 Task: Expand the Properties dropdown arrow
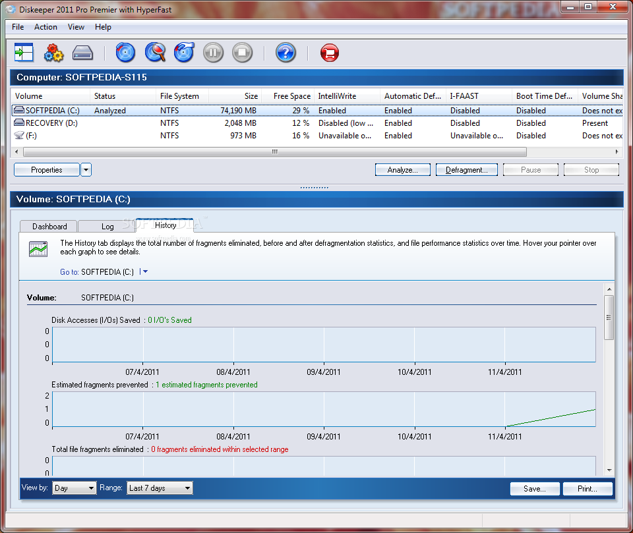click(x=86, y=170)
